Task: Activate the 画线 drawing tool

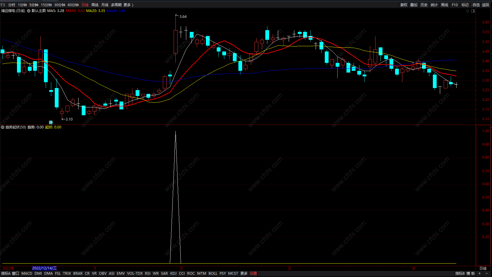Action: point(445,5)
